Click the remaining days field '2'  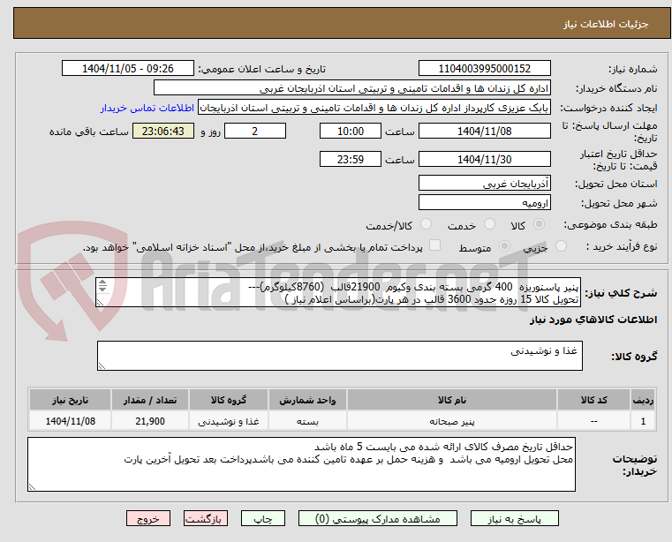[x=255, y=132]
